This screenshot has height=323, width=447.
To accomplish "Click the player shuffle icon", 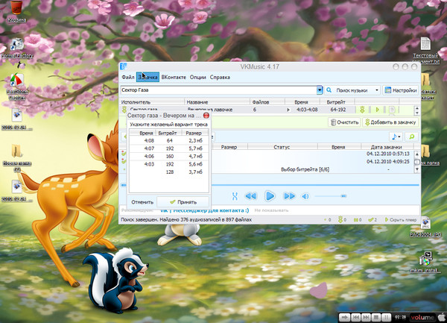I will tap(235, 196).
